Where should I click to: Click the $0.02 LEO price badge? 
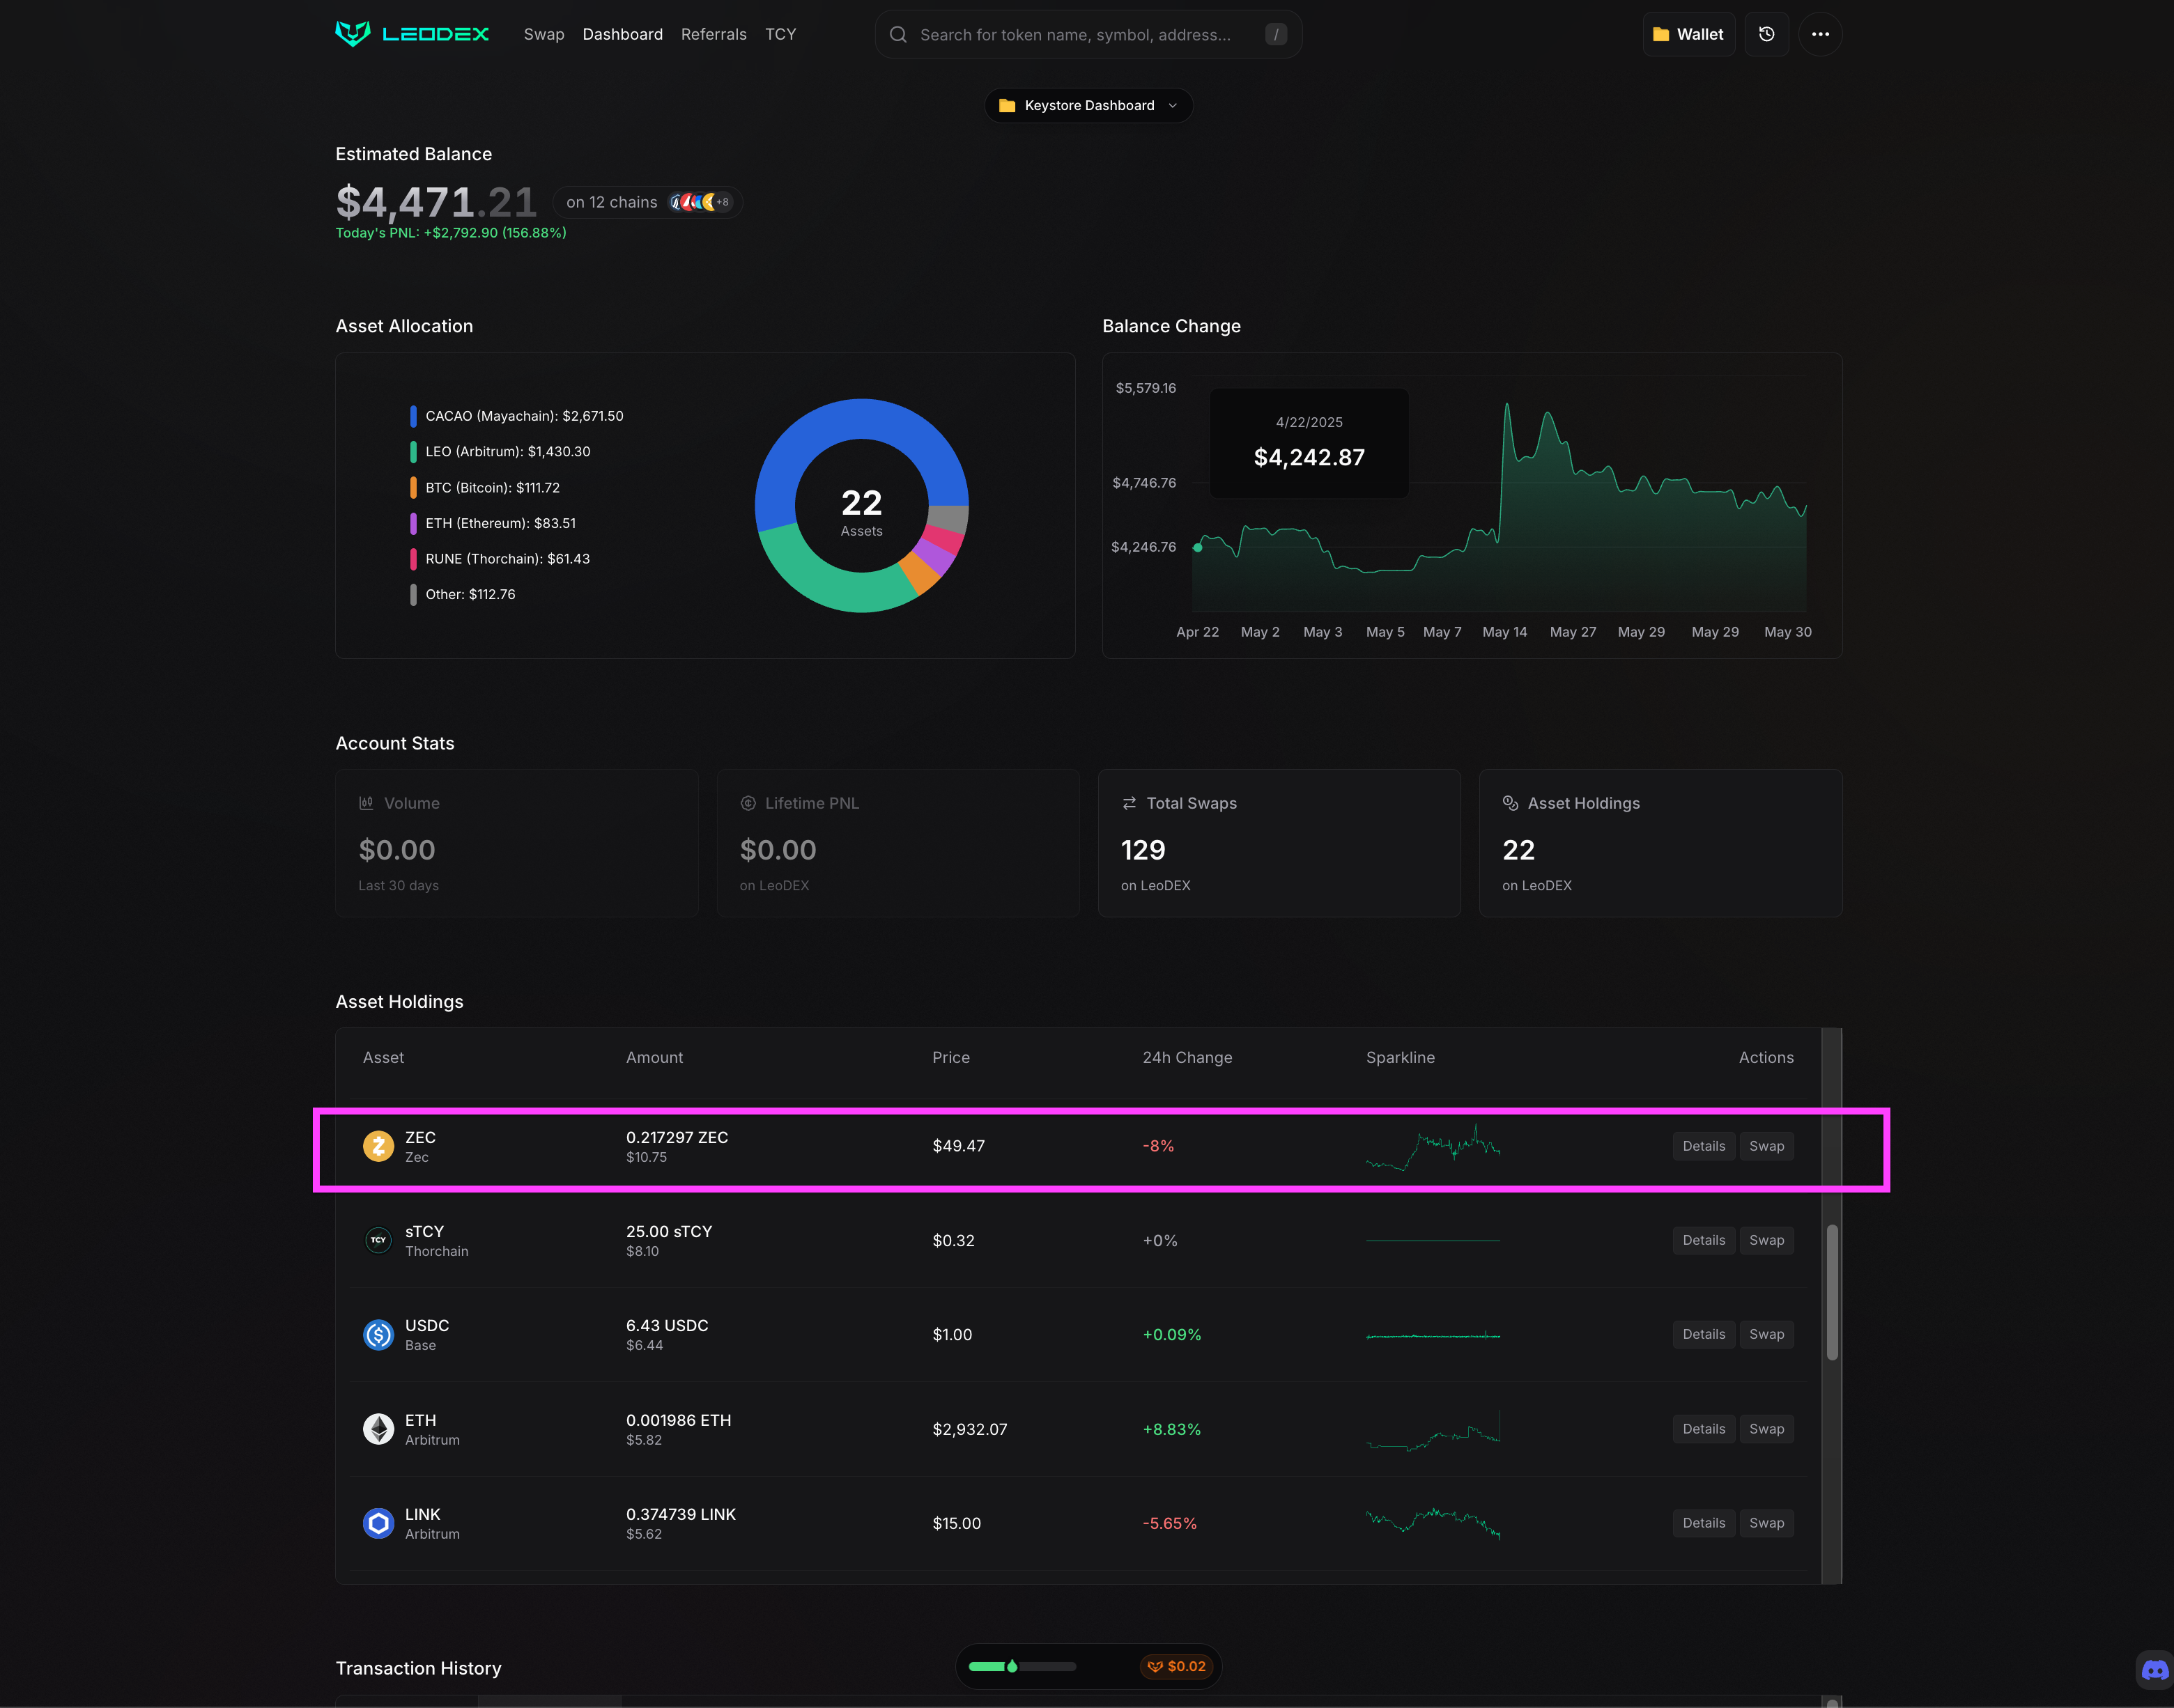coord(1175,1666)
